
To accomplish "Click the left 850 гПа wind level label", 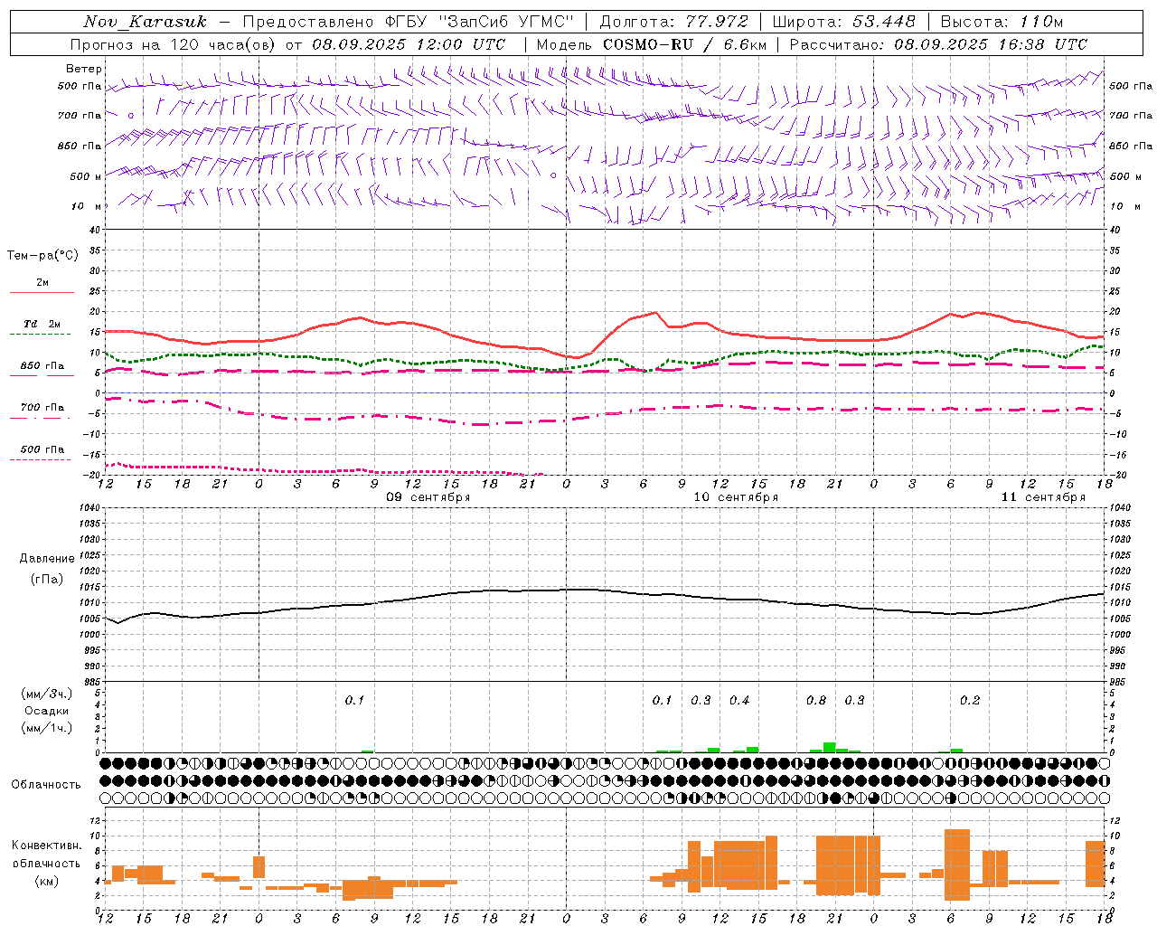I will coord(80,146).
